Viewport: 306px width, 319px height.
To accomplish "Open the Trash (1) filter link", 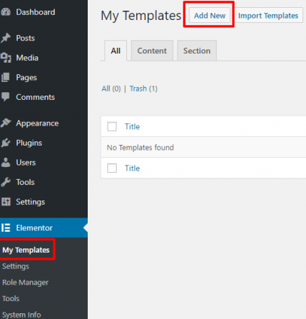I will tap(143, 88).
